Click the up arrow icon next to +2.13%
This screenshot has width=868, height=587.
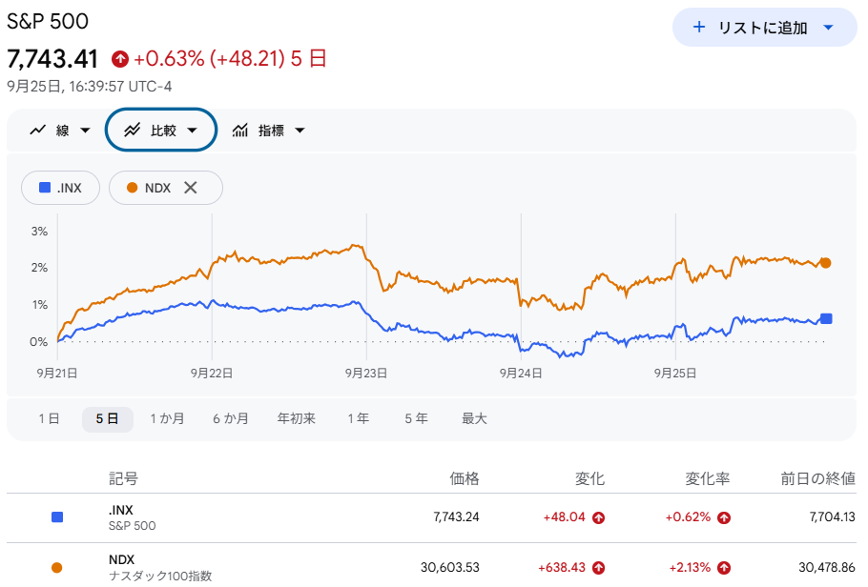pos(724,568)
